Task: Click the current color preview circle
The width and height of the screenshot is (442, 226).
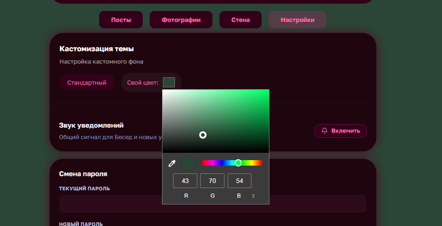Action: (188, 163)
